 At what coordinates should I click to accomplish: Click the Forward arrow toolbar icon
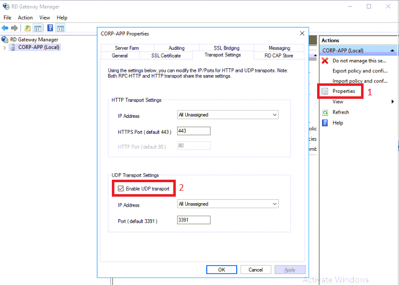14,28
